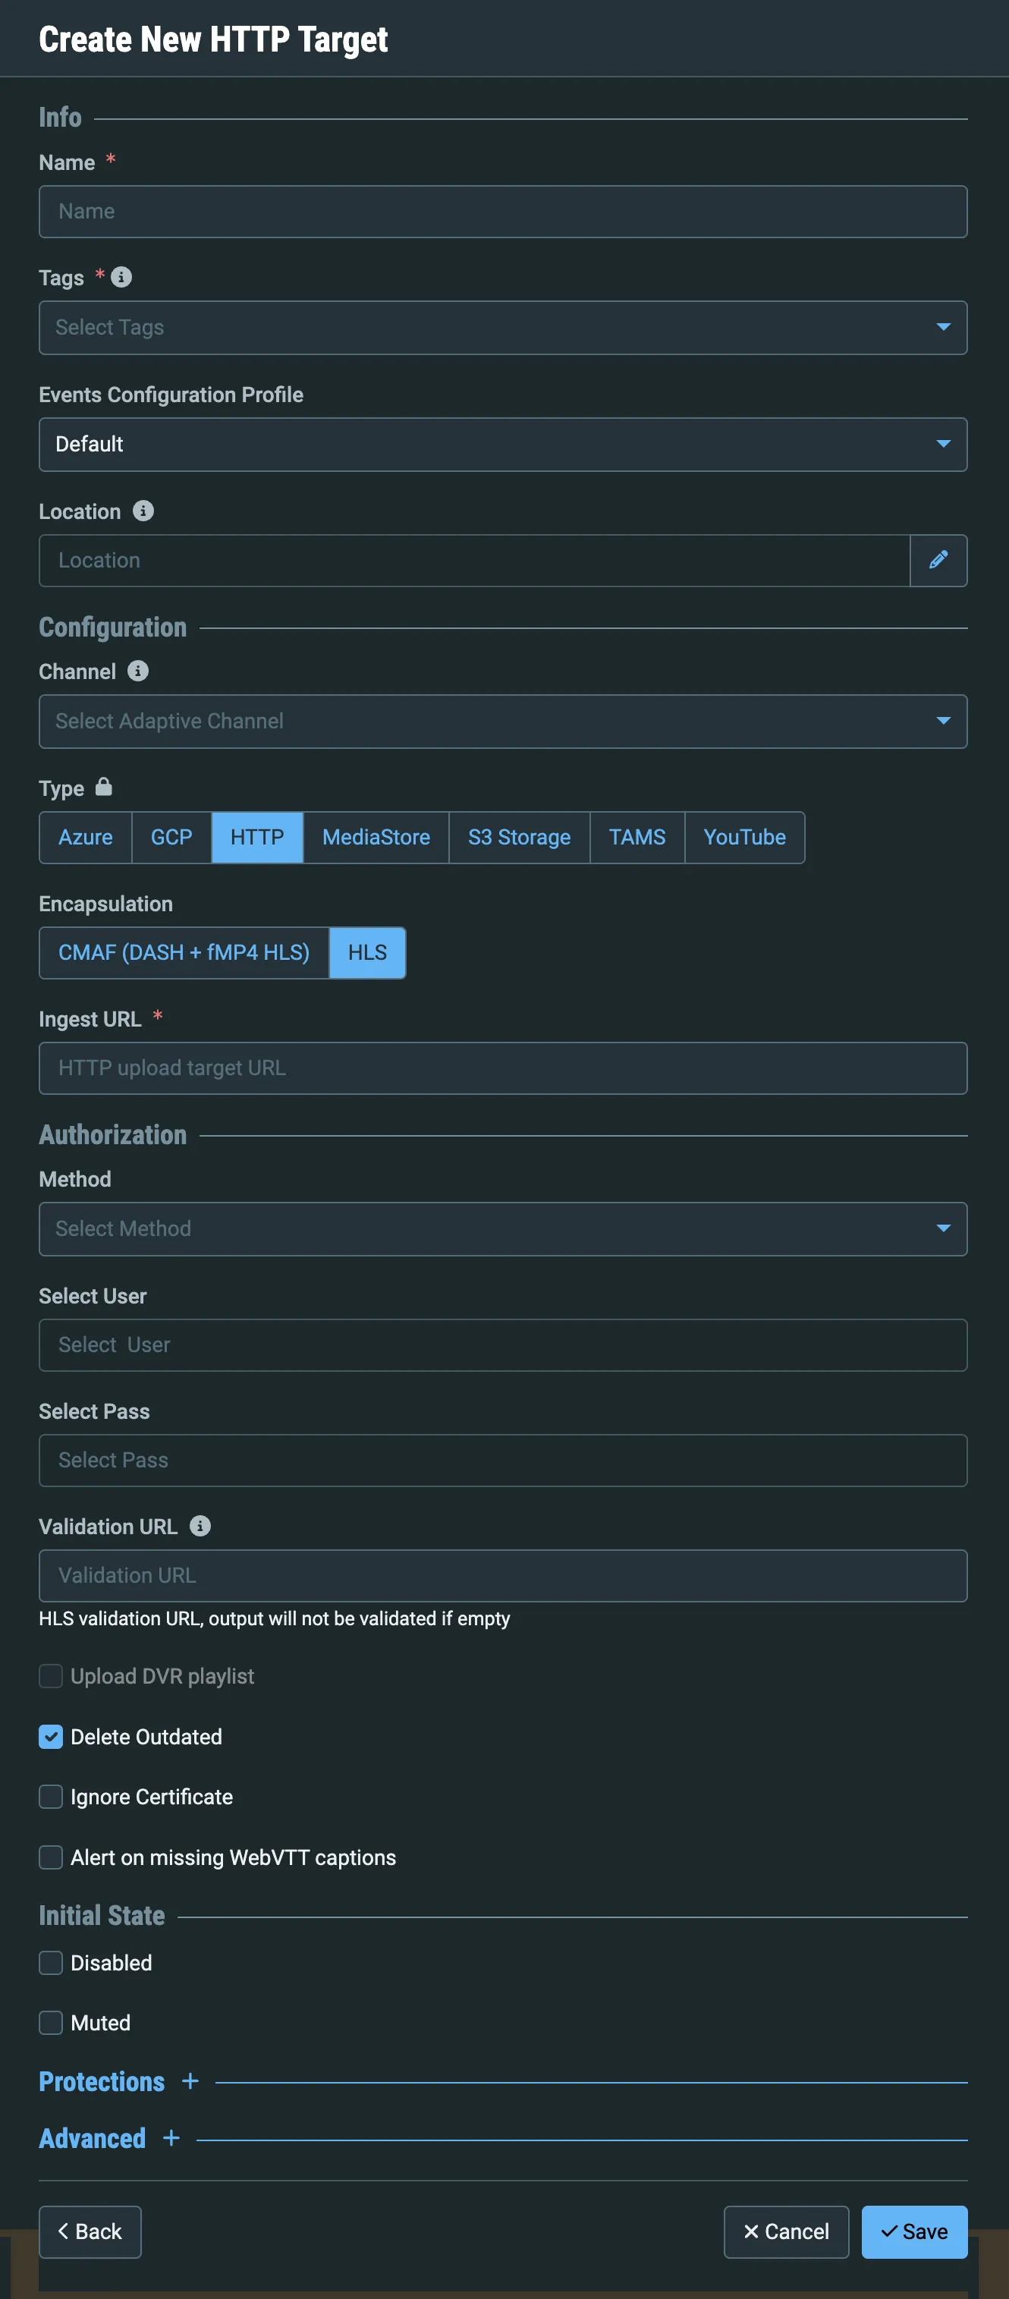Enable Alert on missing WebVTT captions
This screenshot has width=1009, height=2299.
click(x=51, y=1857)
